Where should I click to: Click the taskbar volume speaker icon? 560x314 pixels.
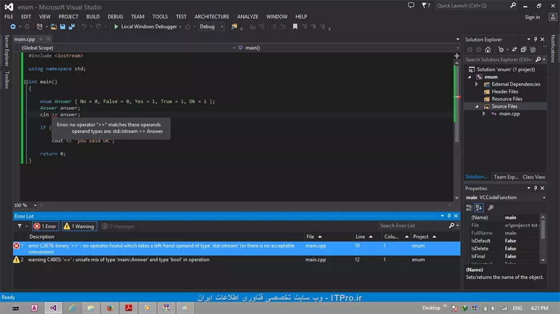(x=494, y=309)
